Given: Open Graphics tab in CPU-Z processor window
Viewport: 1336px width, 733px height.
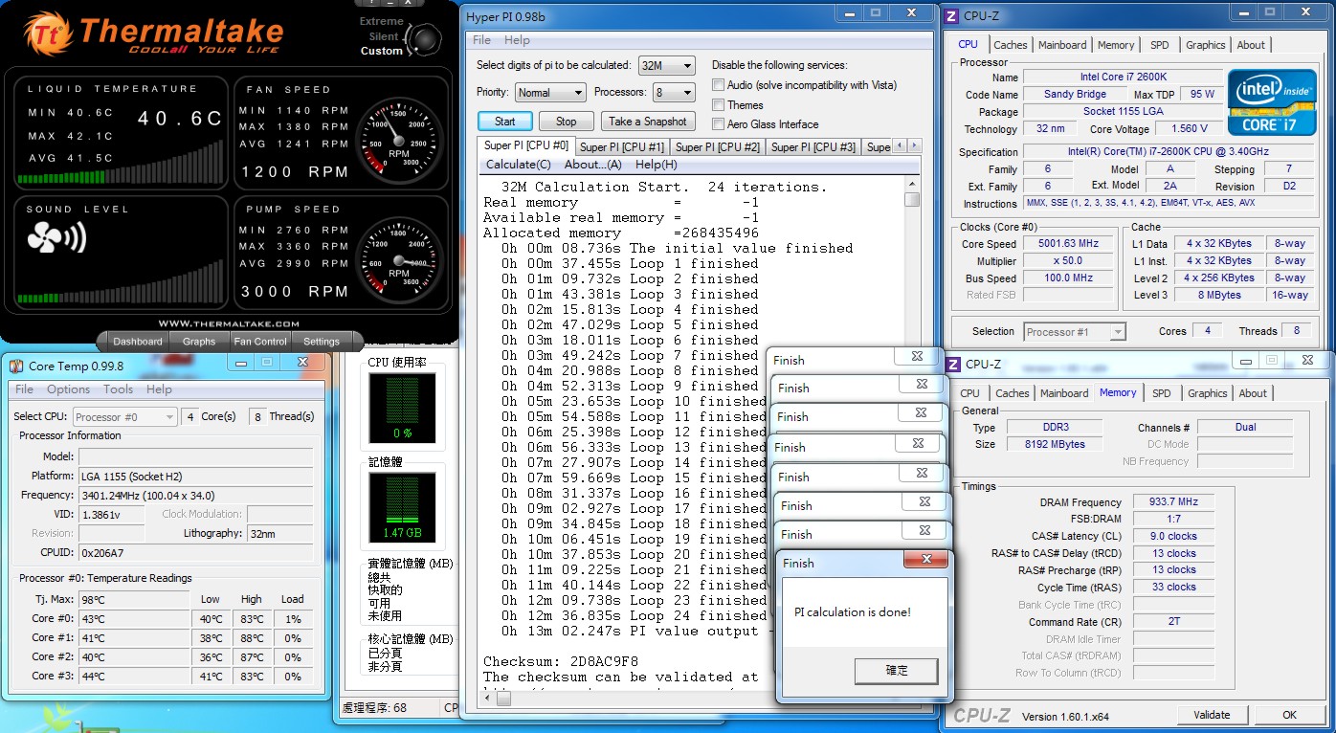Looking at the screenshot, I should click(x=1205, y=45).
